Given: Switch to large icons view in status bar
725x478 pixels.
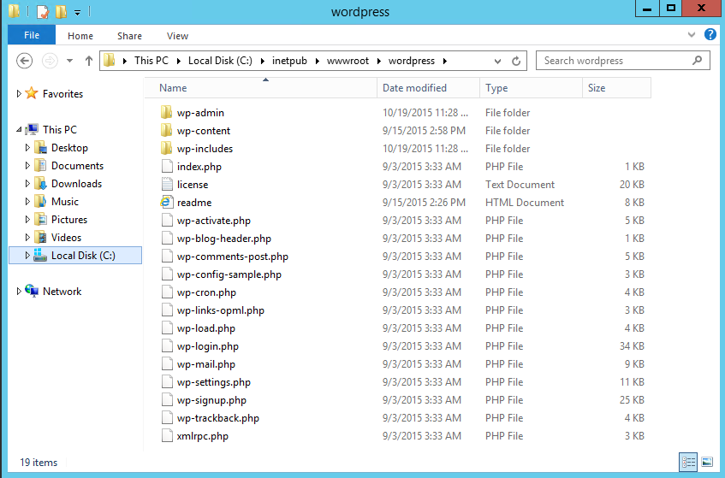Looking at the screenshot, I should (x=707, y=462).
